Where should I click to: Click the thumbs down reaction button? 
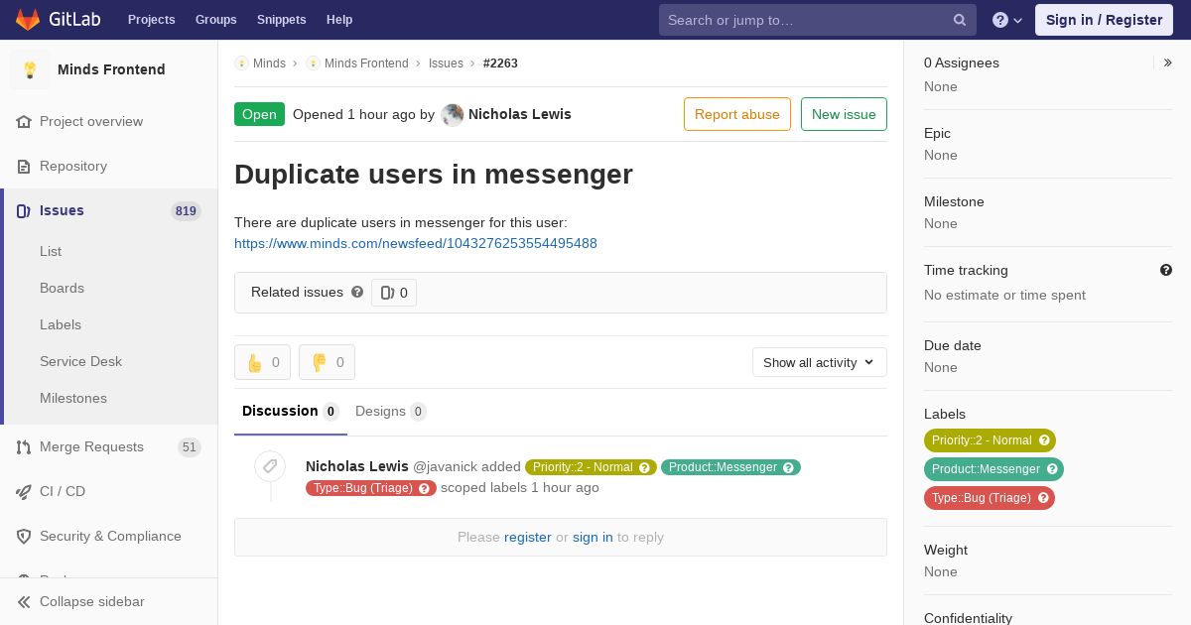coord(327,362)
